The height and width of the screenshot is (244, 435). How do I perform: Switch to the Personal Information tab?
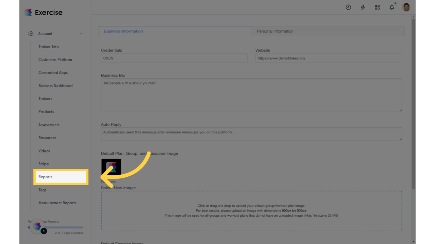coord(275,31)
